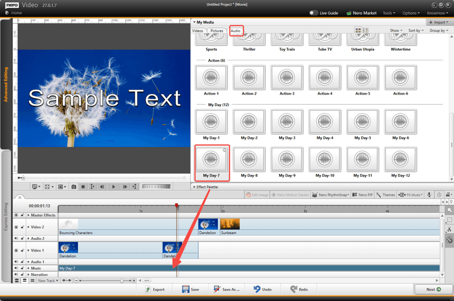Open the Nero PiP tool
Image resolution: width=454 pixels, height=301 pixels.
pyautogui.click(x=362, y=194)
